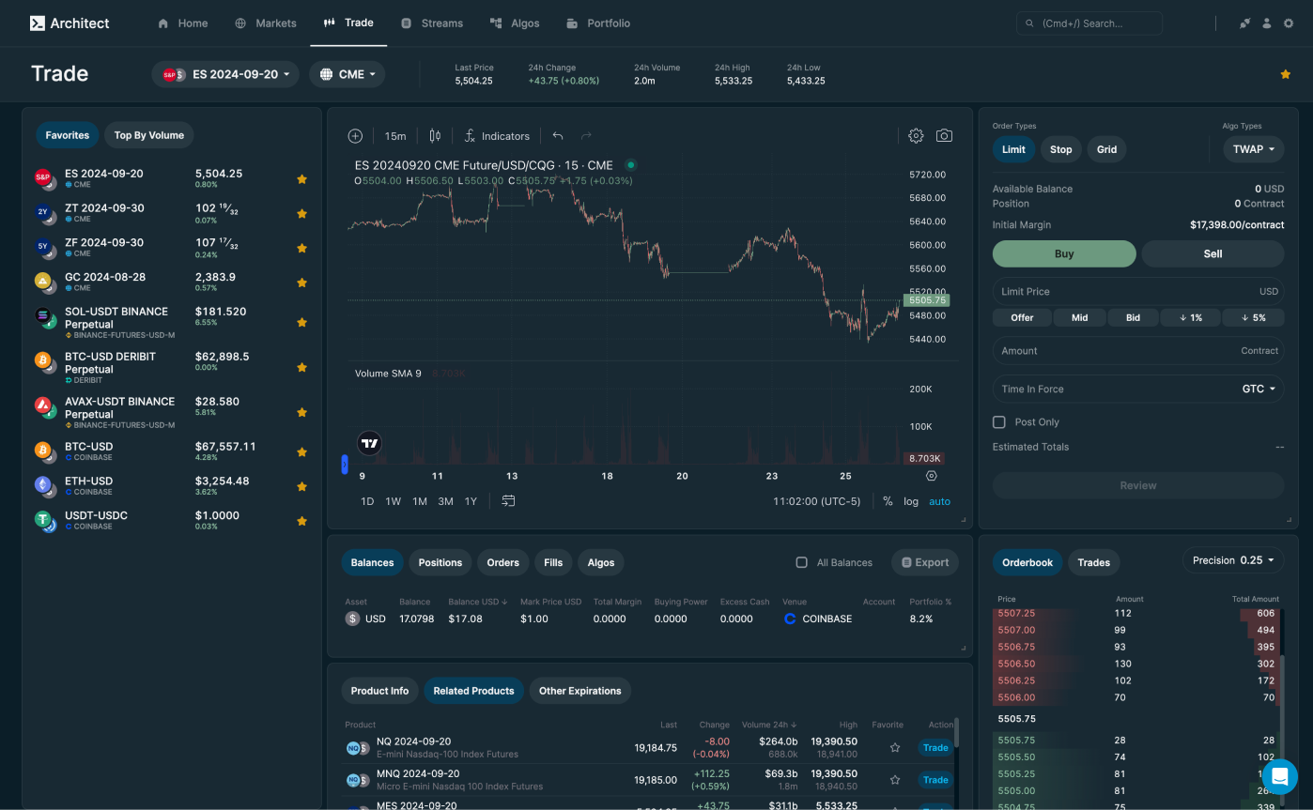This screenshot has width=1313, height=810.
Task: Unfavorite BTC-USD COINBASE via its star
Action: [301, 451]
